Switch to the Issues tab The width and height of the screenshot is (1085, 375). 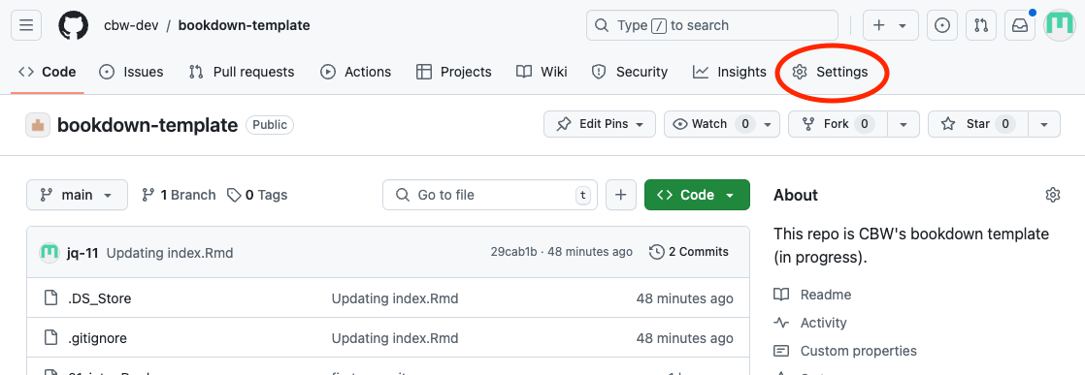click(131, 72)
